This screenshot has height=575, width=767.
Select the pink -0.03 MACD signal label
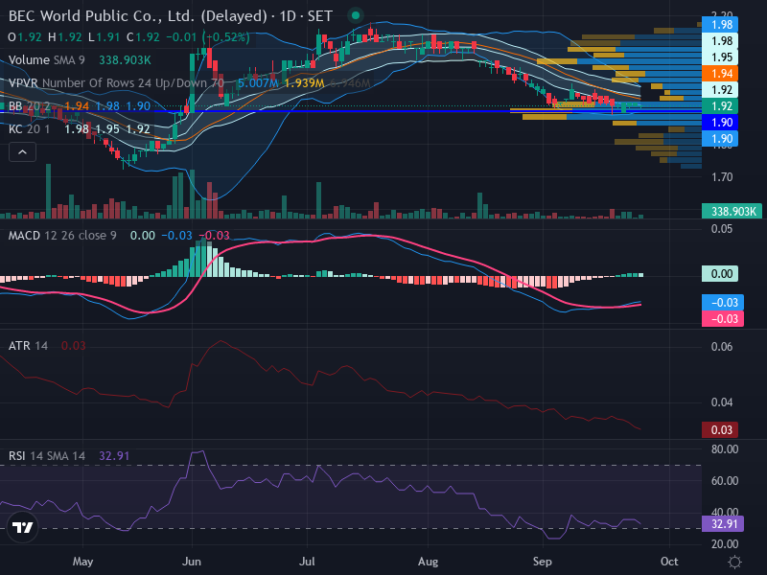(723, 319)
